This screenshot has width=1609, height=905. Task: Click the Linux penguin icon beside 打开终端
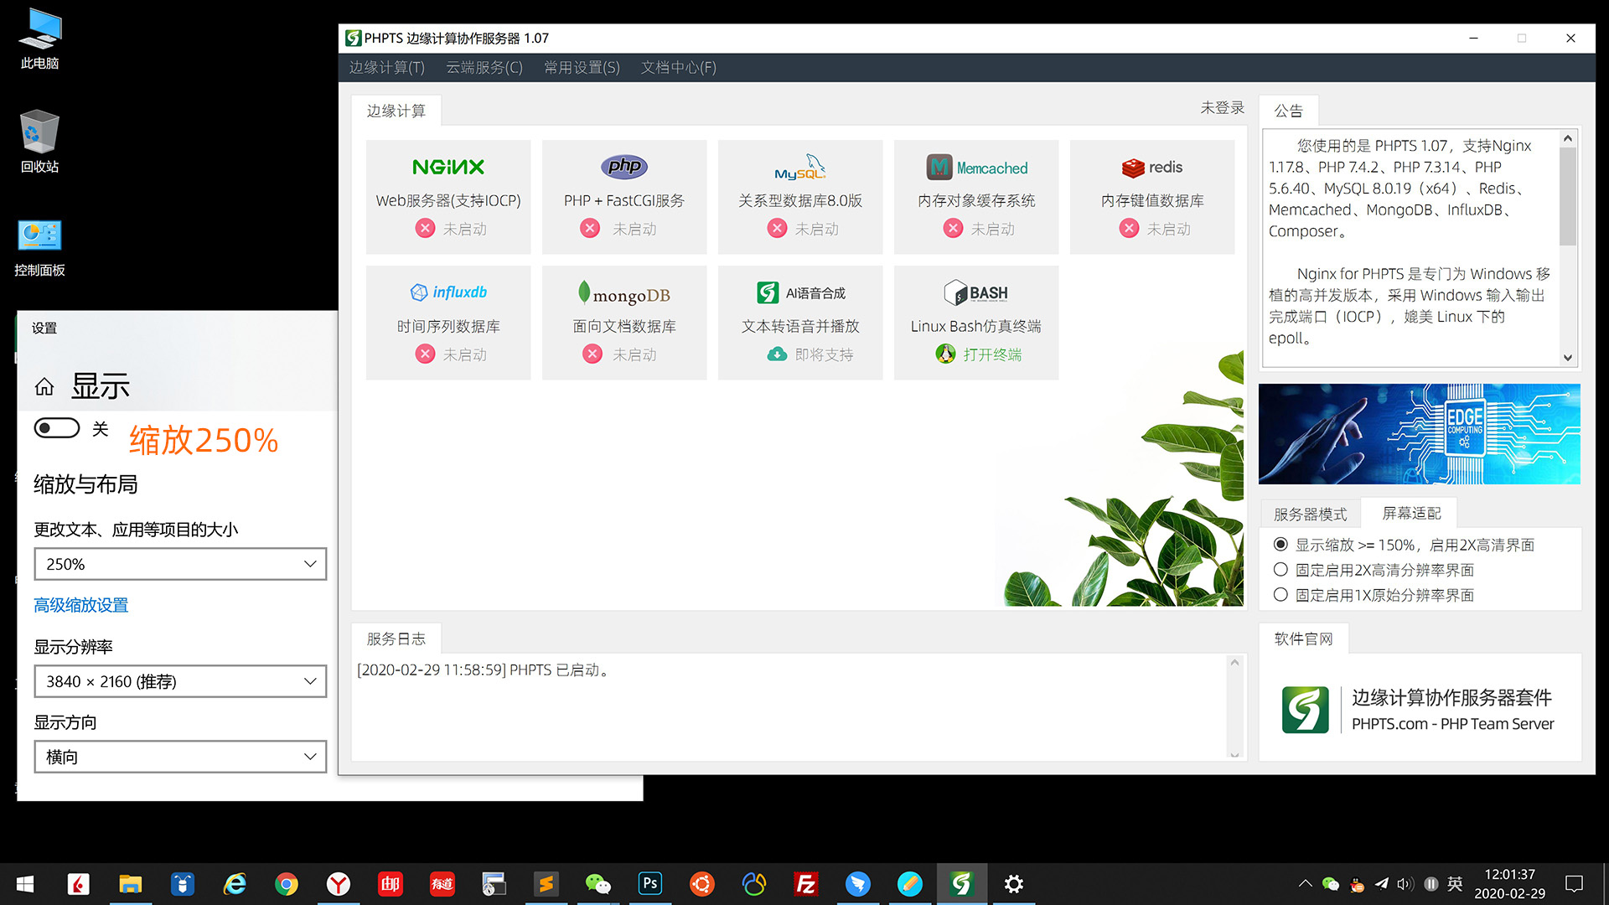(x=945, y=354)
